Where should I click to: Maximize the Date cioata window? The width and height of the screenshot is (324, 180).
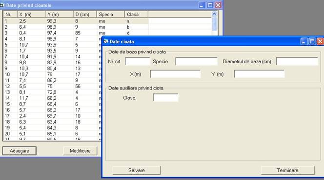tap(312, 42)
